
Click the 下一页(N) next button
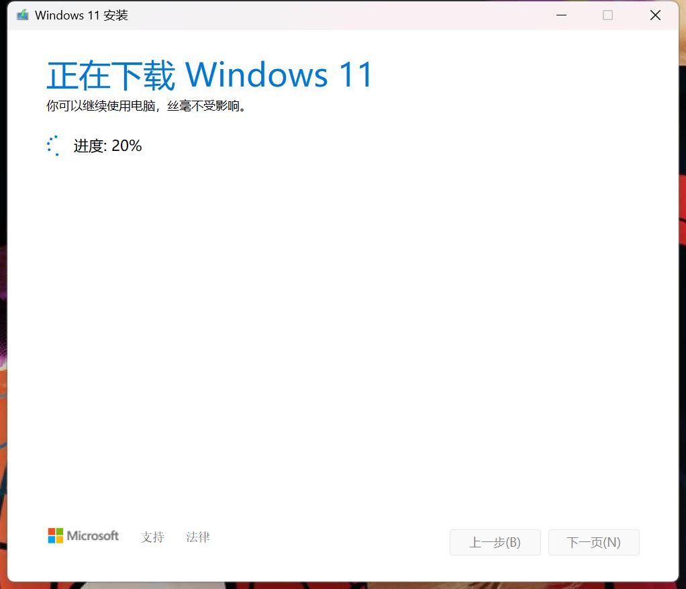593,542
